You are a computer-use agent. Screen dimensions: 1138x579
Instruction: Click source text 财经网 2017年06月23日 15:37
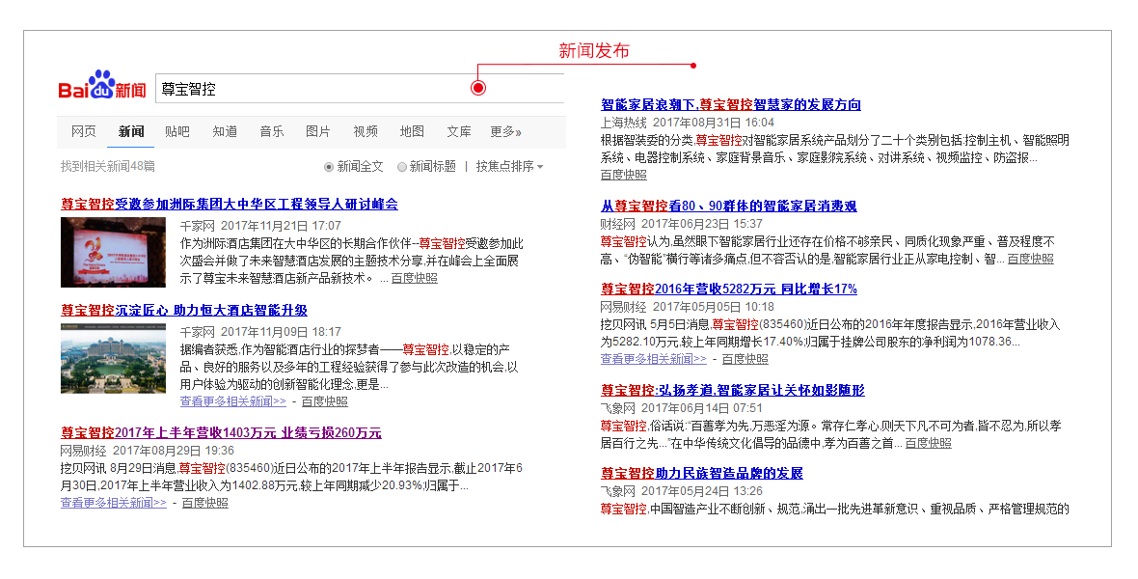coord(682,224)
